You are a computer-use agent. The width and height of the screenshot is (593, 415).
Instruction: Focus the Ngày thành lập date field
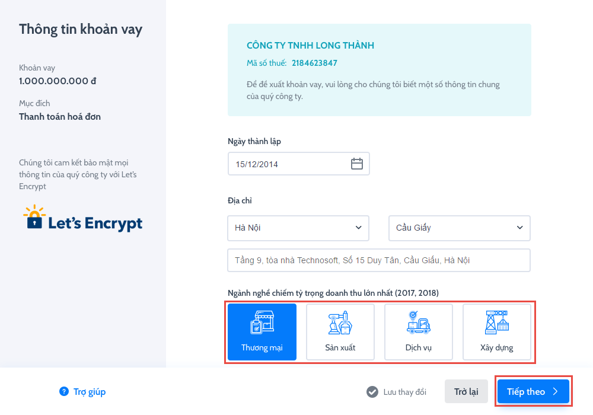point(298,164)
